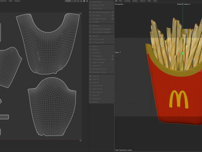Choose the Remove UV Pins icon

(90, 5)
